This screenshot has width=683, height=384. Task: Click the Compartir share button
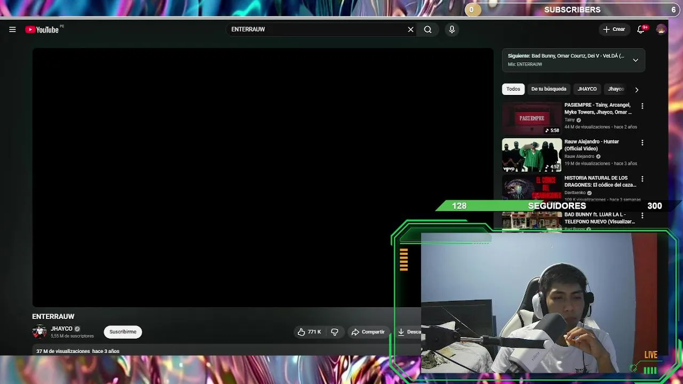[x=368, y=332]
